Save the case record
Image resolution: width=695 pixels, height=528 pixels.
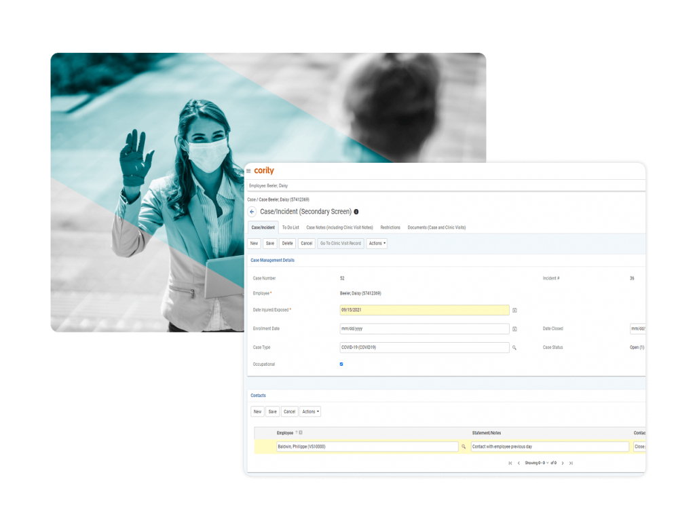270,244
